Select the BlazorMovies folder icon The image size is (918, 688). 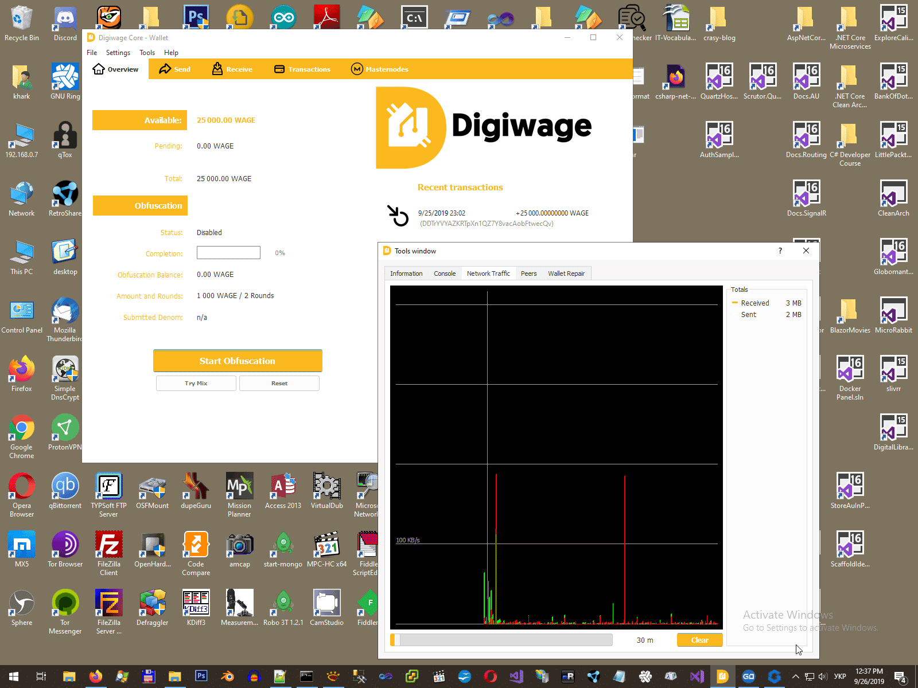[850, 316]
